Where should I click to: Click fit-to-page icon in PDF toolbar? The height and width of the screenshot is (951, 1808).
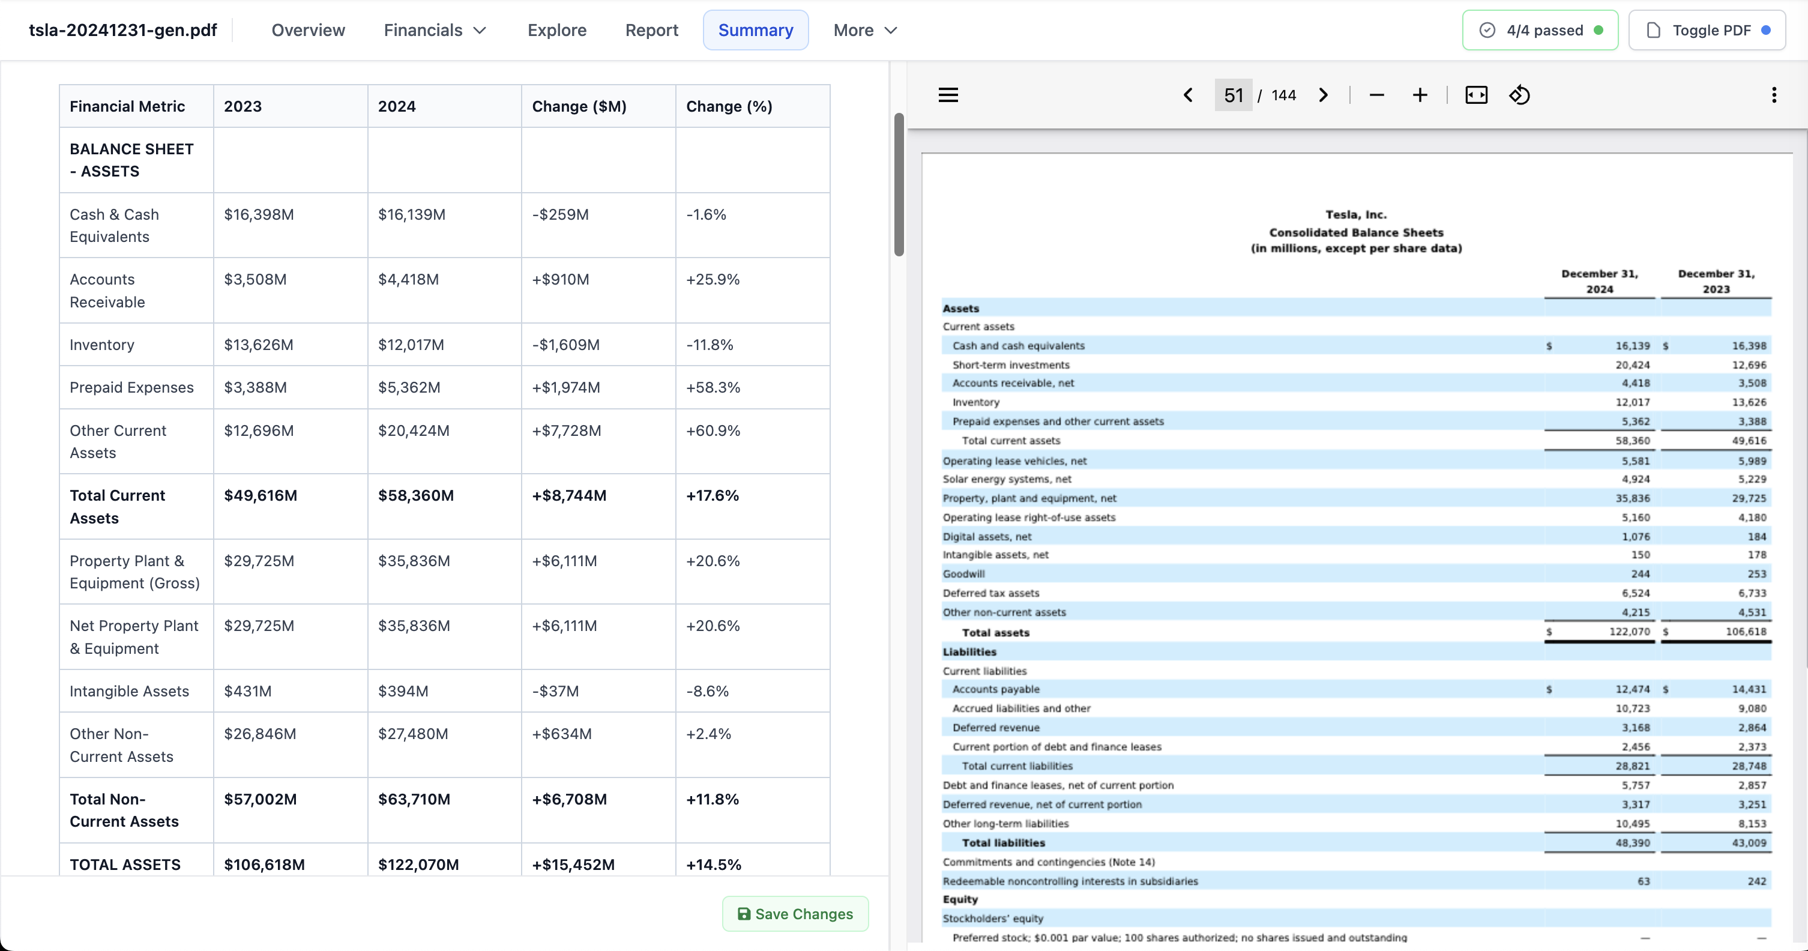pos(1476,95)
